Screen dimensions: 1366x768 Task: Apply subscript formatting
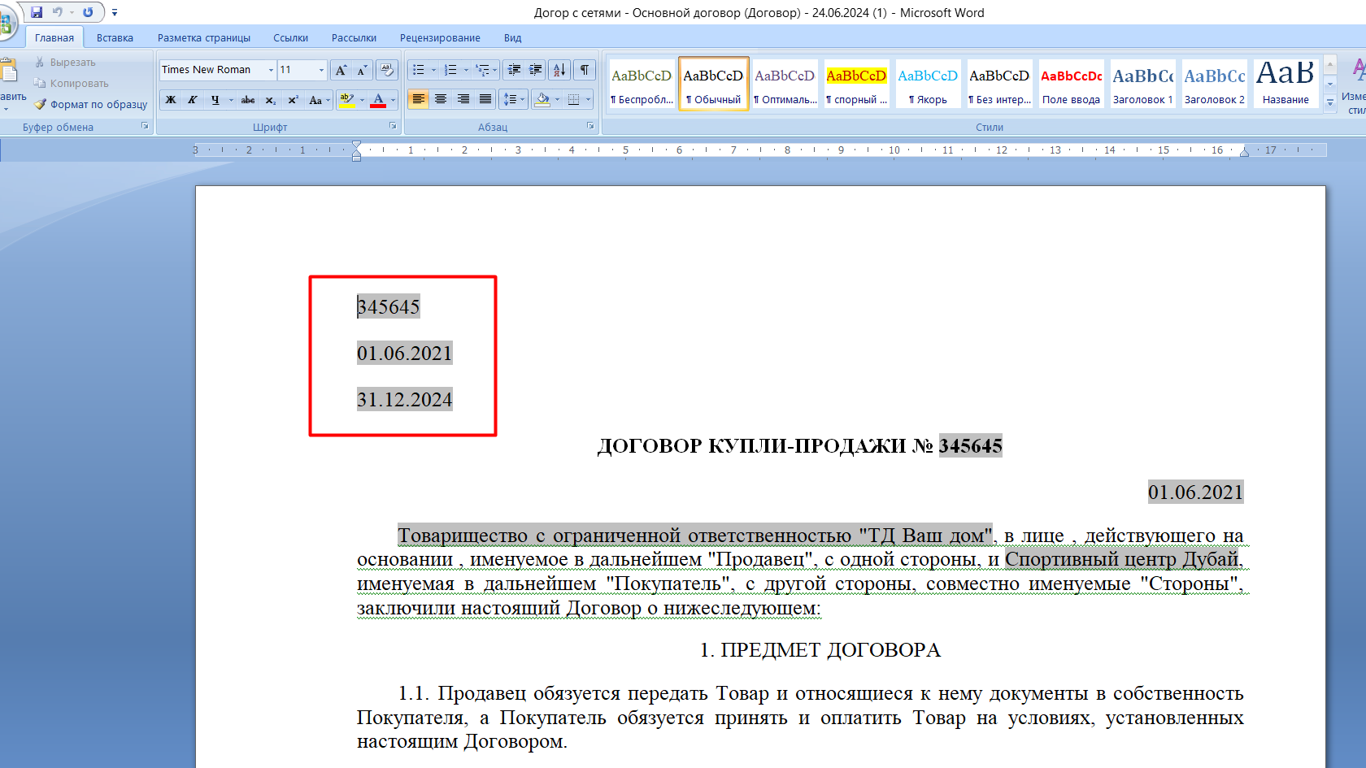point(271,100)
